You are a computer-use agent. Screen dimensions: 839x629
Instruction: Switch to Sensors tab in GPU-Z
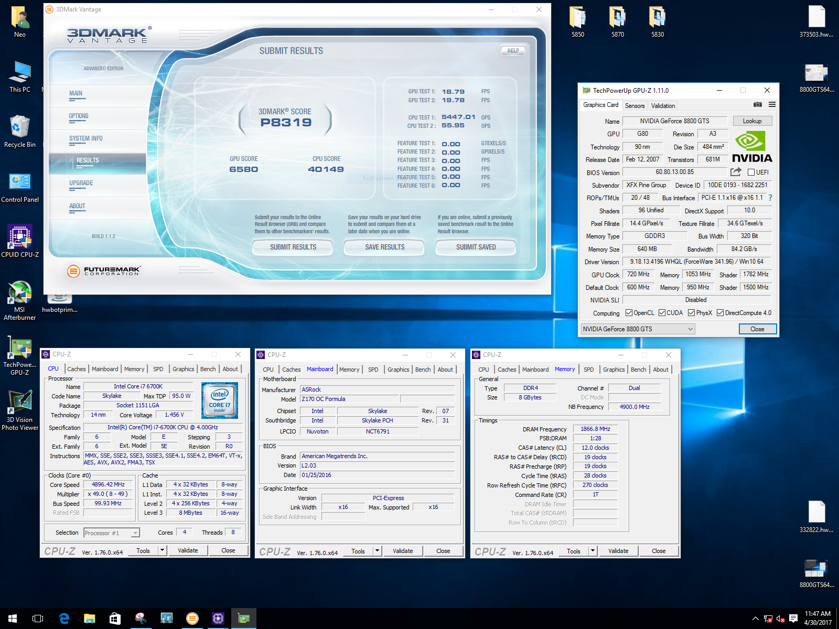pyautogui.click(x=634, y=106)
